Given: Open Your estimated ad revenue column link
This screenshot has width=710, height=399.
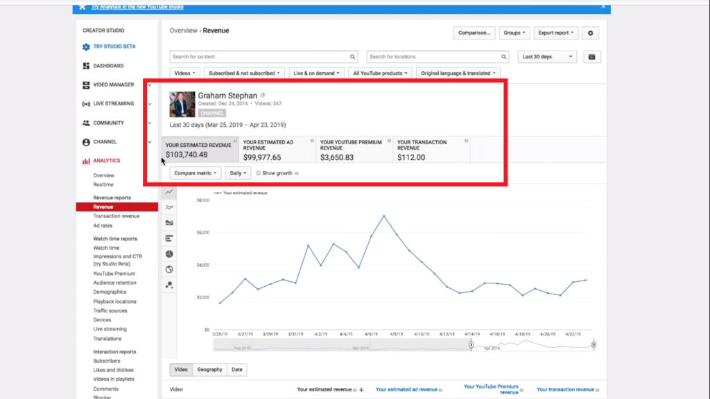Looking at the screenshot, I should (406, 389).
